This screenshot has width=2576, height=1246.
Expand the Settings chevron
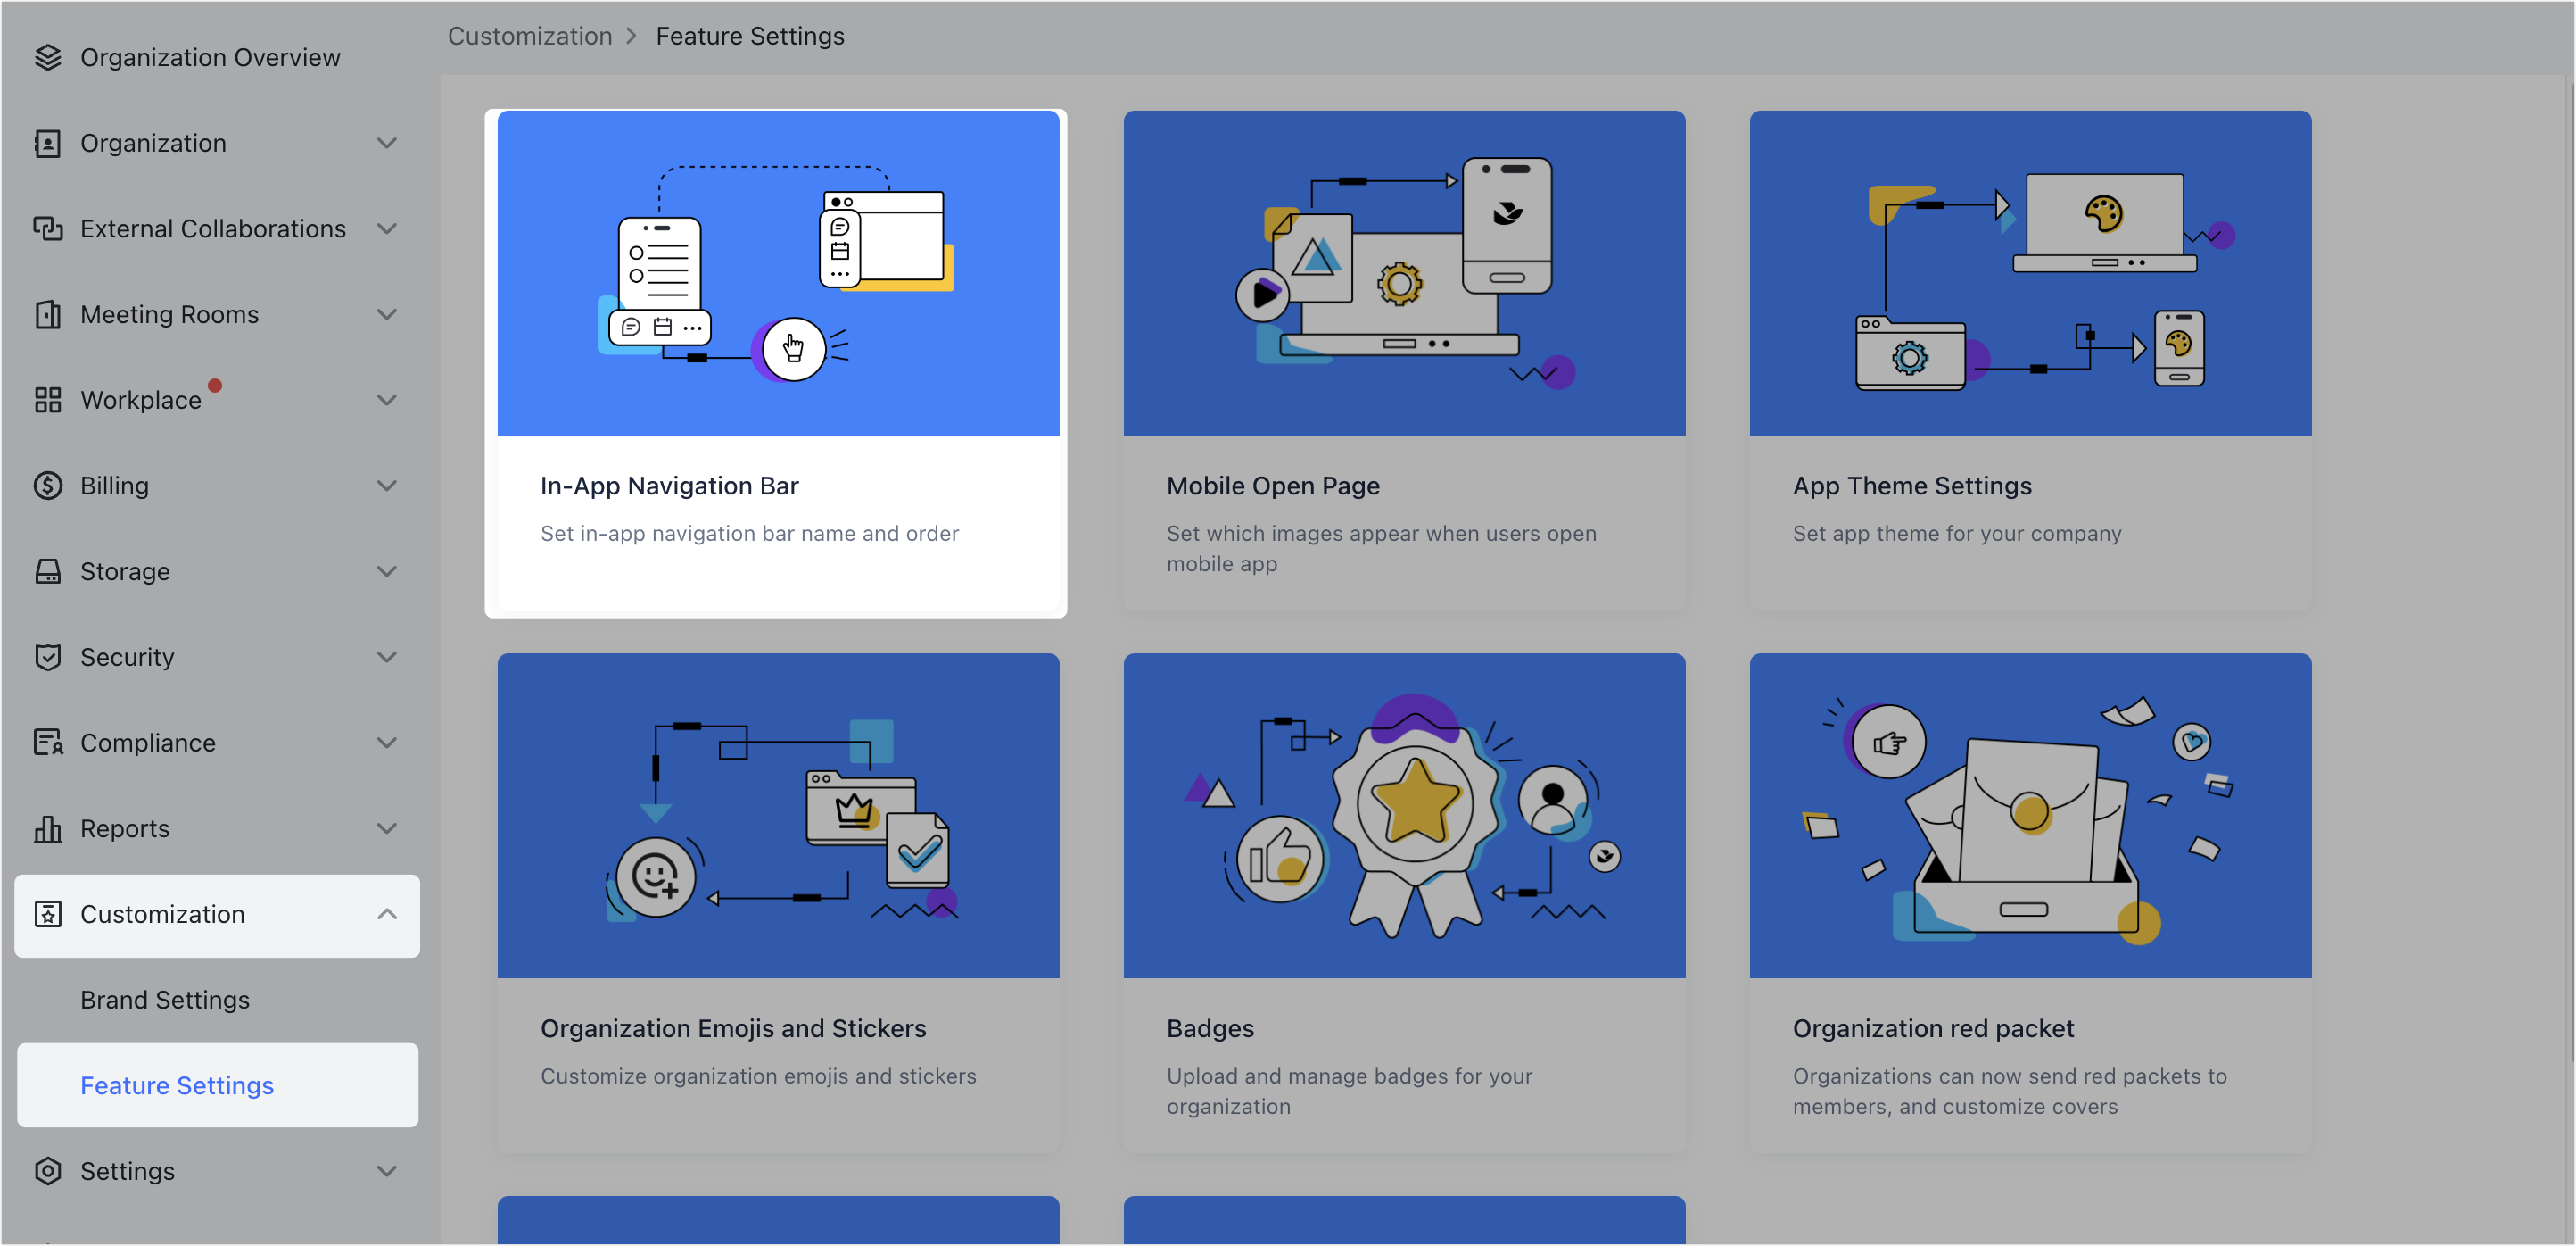[387, 1171]
